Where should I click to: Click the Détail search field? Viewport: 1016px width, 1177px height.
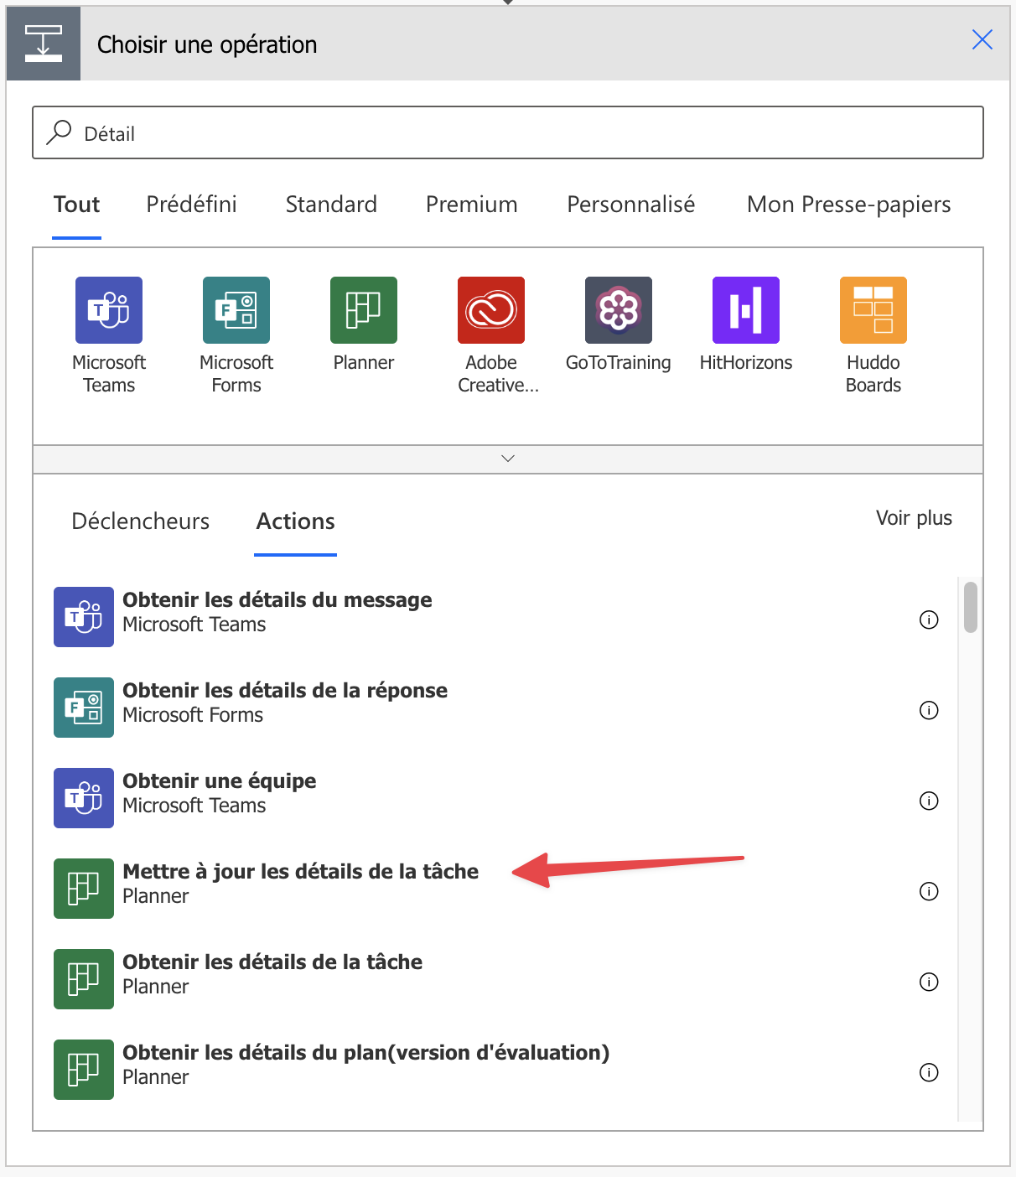(508, 133)
